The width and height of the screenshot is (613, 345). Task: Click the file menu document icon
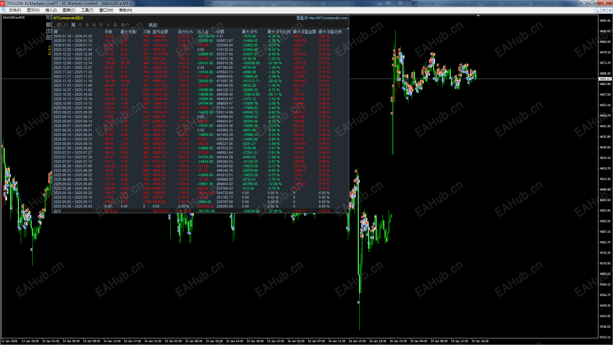(4, 10)
